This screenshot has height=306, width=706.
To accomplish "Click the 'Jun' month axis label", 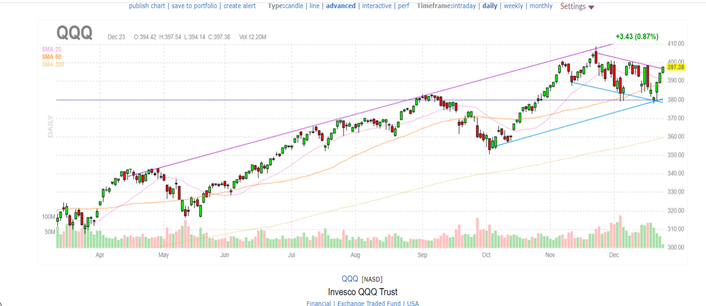I will (225, 255).
